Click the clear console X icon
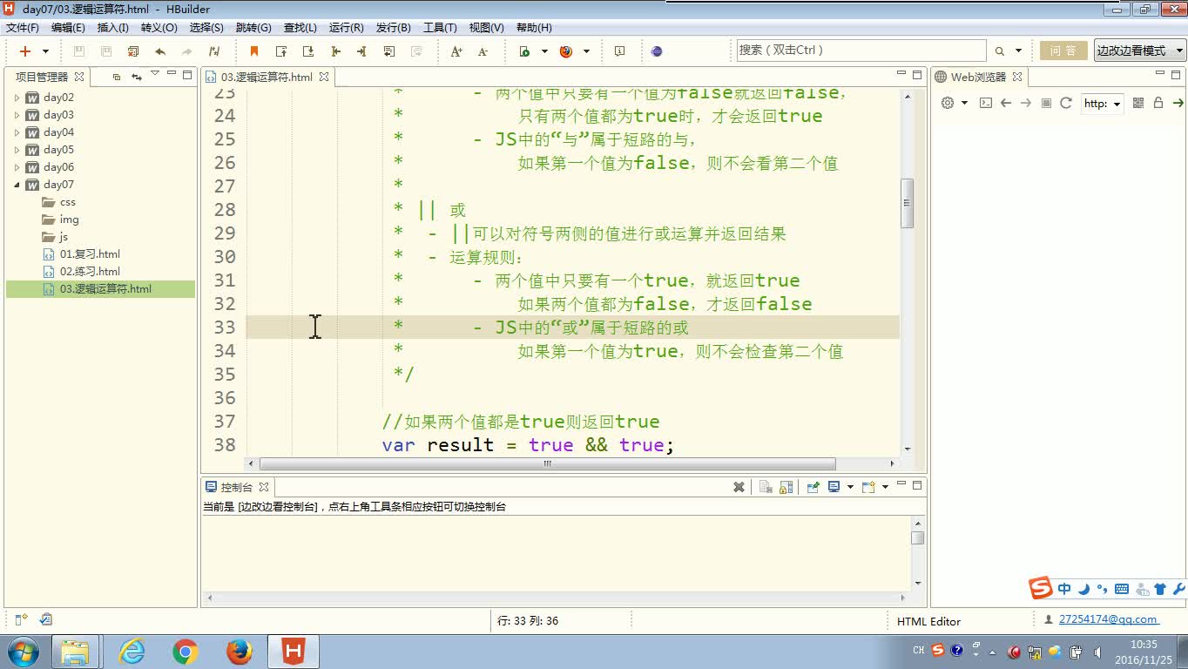The width and height of the screenshot is (1188, 669). point(739,487)
